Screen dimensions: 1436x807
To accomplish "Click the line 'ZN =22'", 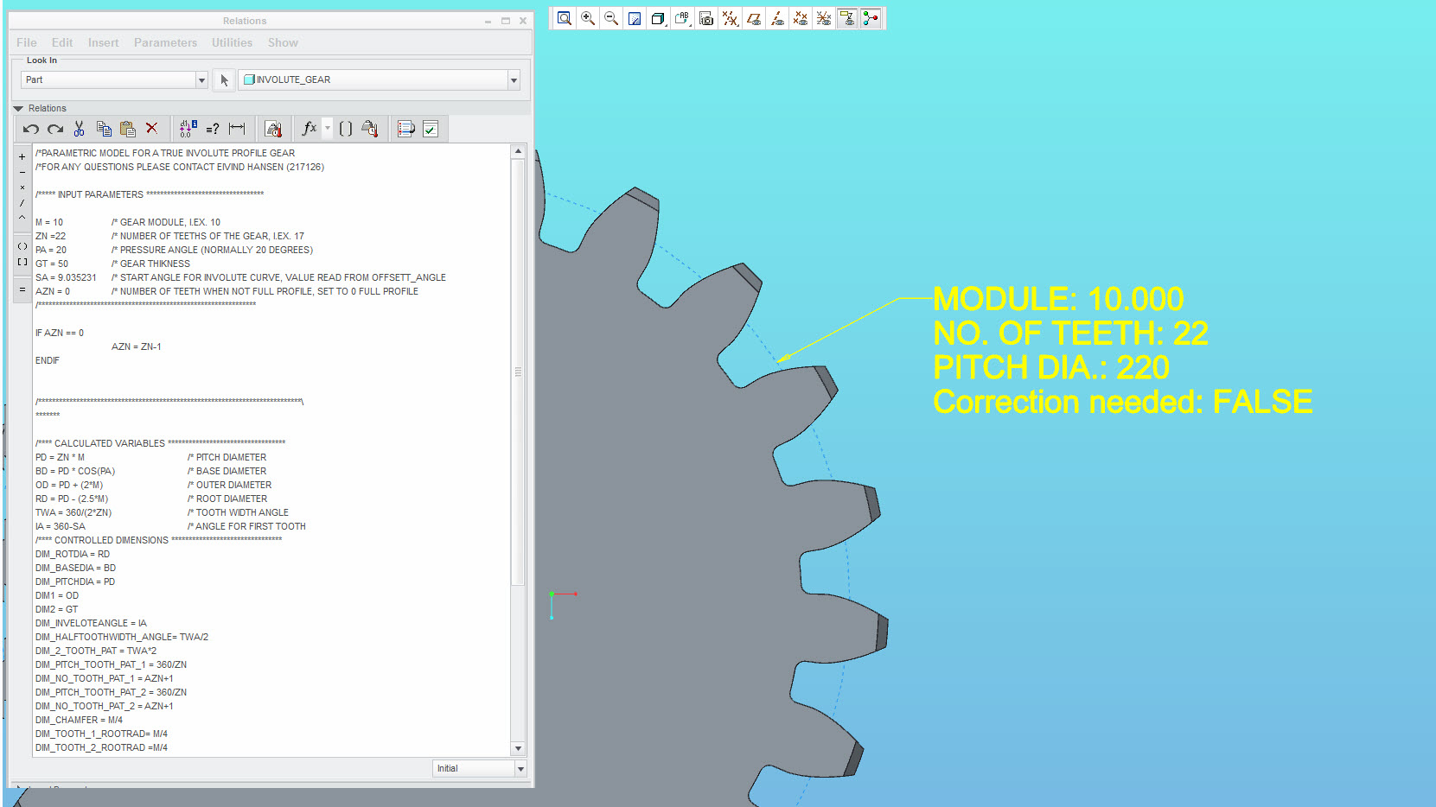I will (x=50, y=236).
